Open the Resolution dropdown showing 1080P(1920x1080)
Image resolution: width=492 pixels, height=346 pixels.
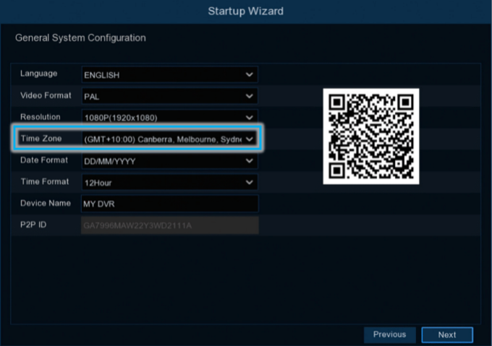coord(169,117)
